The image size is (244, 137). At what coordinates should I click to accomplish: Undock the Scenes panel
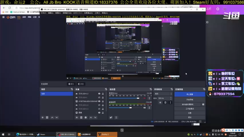72,89
